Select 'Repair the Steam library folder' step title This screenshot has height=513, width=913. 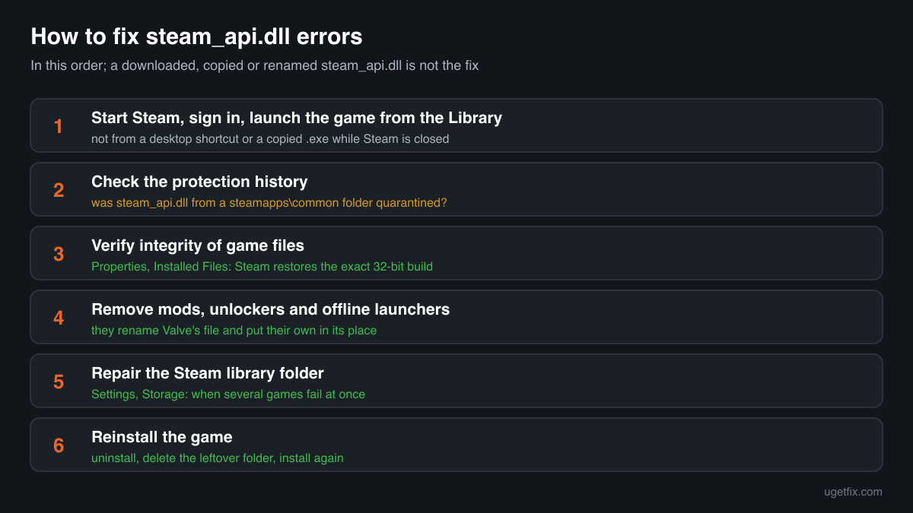point(208,373)
